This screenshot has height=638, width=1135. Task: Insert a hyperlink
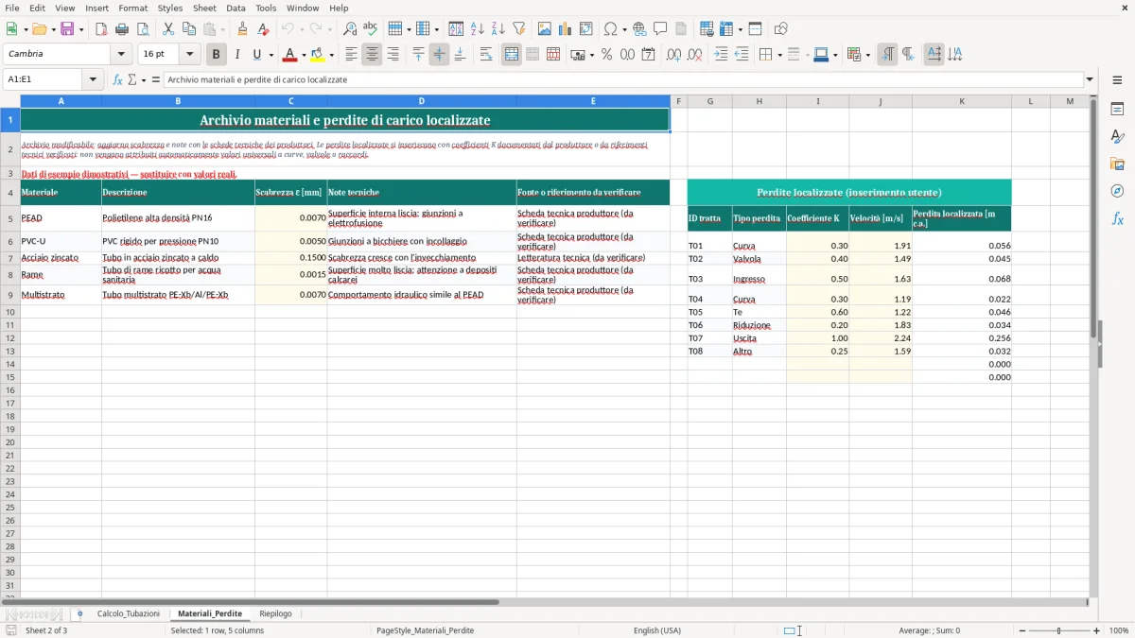click(639, 29)
